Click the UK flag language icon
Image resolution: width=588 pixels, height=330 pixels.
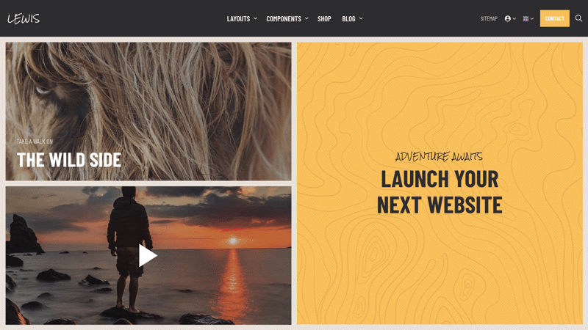click(x=526, y=19)
